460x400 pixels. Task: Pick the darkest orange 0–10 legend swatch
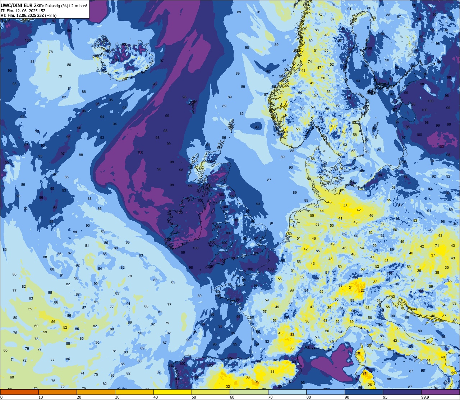click(19, 392)
